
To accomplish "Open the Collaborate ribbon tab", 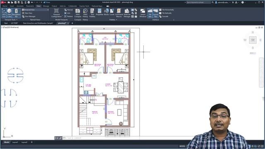I will coord(72,6).
